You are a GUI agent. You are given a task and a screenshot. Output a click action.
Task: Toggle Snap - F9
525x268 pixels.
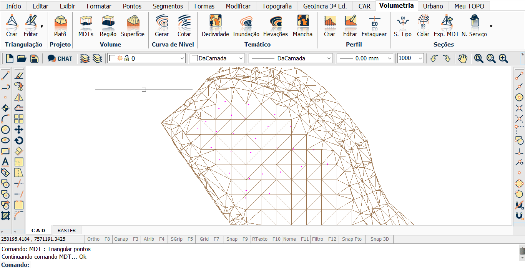pyautogui.click(x=237, y=239)
